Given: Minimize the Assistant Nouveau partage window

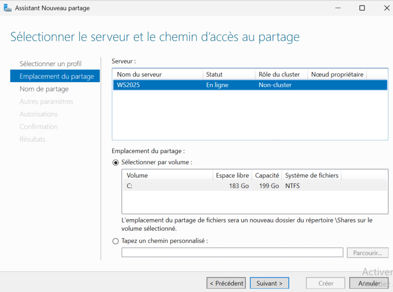Looking at the screenshot, I should (x=336, y=8).
